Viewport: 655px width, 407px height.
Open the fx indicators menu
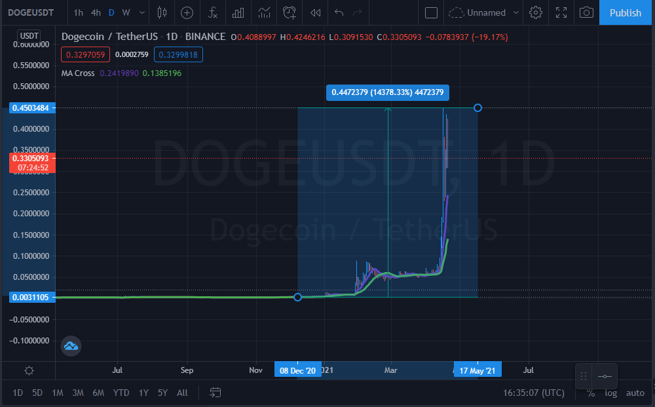pos(213,12)
